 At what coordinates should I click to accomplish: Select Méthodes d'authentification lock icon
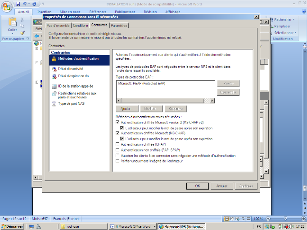pyautogui.click(x=54, y=59)
